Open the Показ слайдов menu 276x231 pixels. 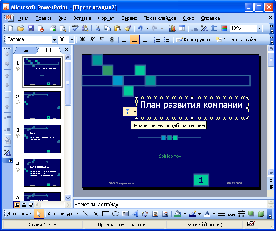(x=160, y=18)
